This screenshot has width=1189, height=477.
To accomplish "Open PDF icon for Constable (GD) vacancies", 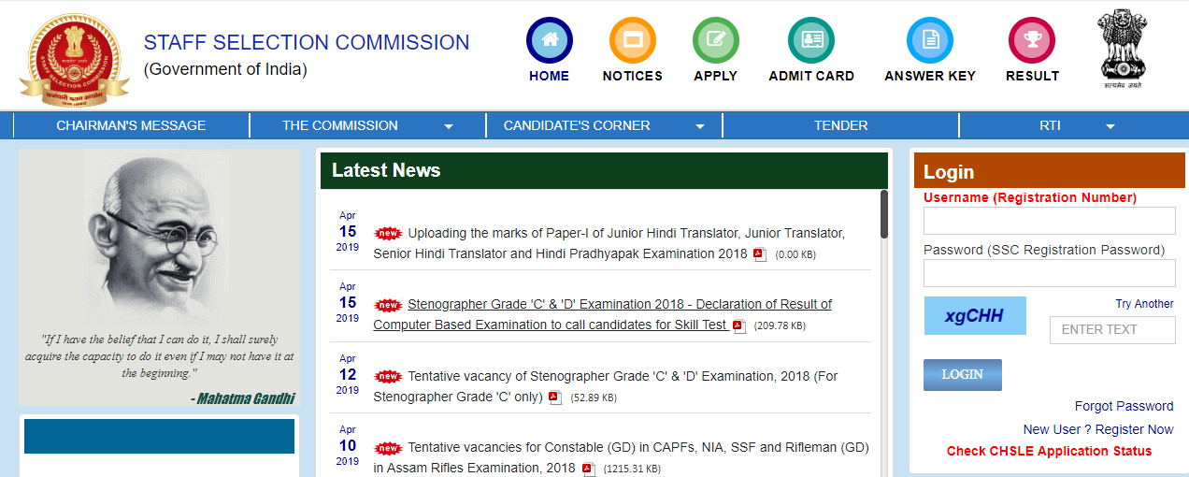I will click(588, 469).
